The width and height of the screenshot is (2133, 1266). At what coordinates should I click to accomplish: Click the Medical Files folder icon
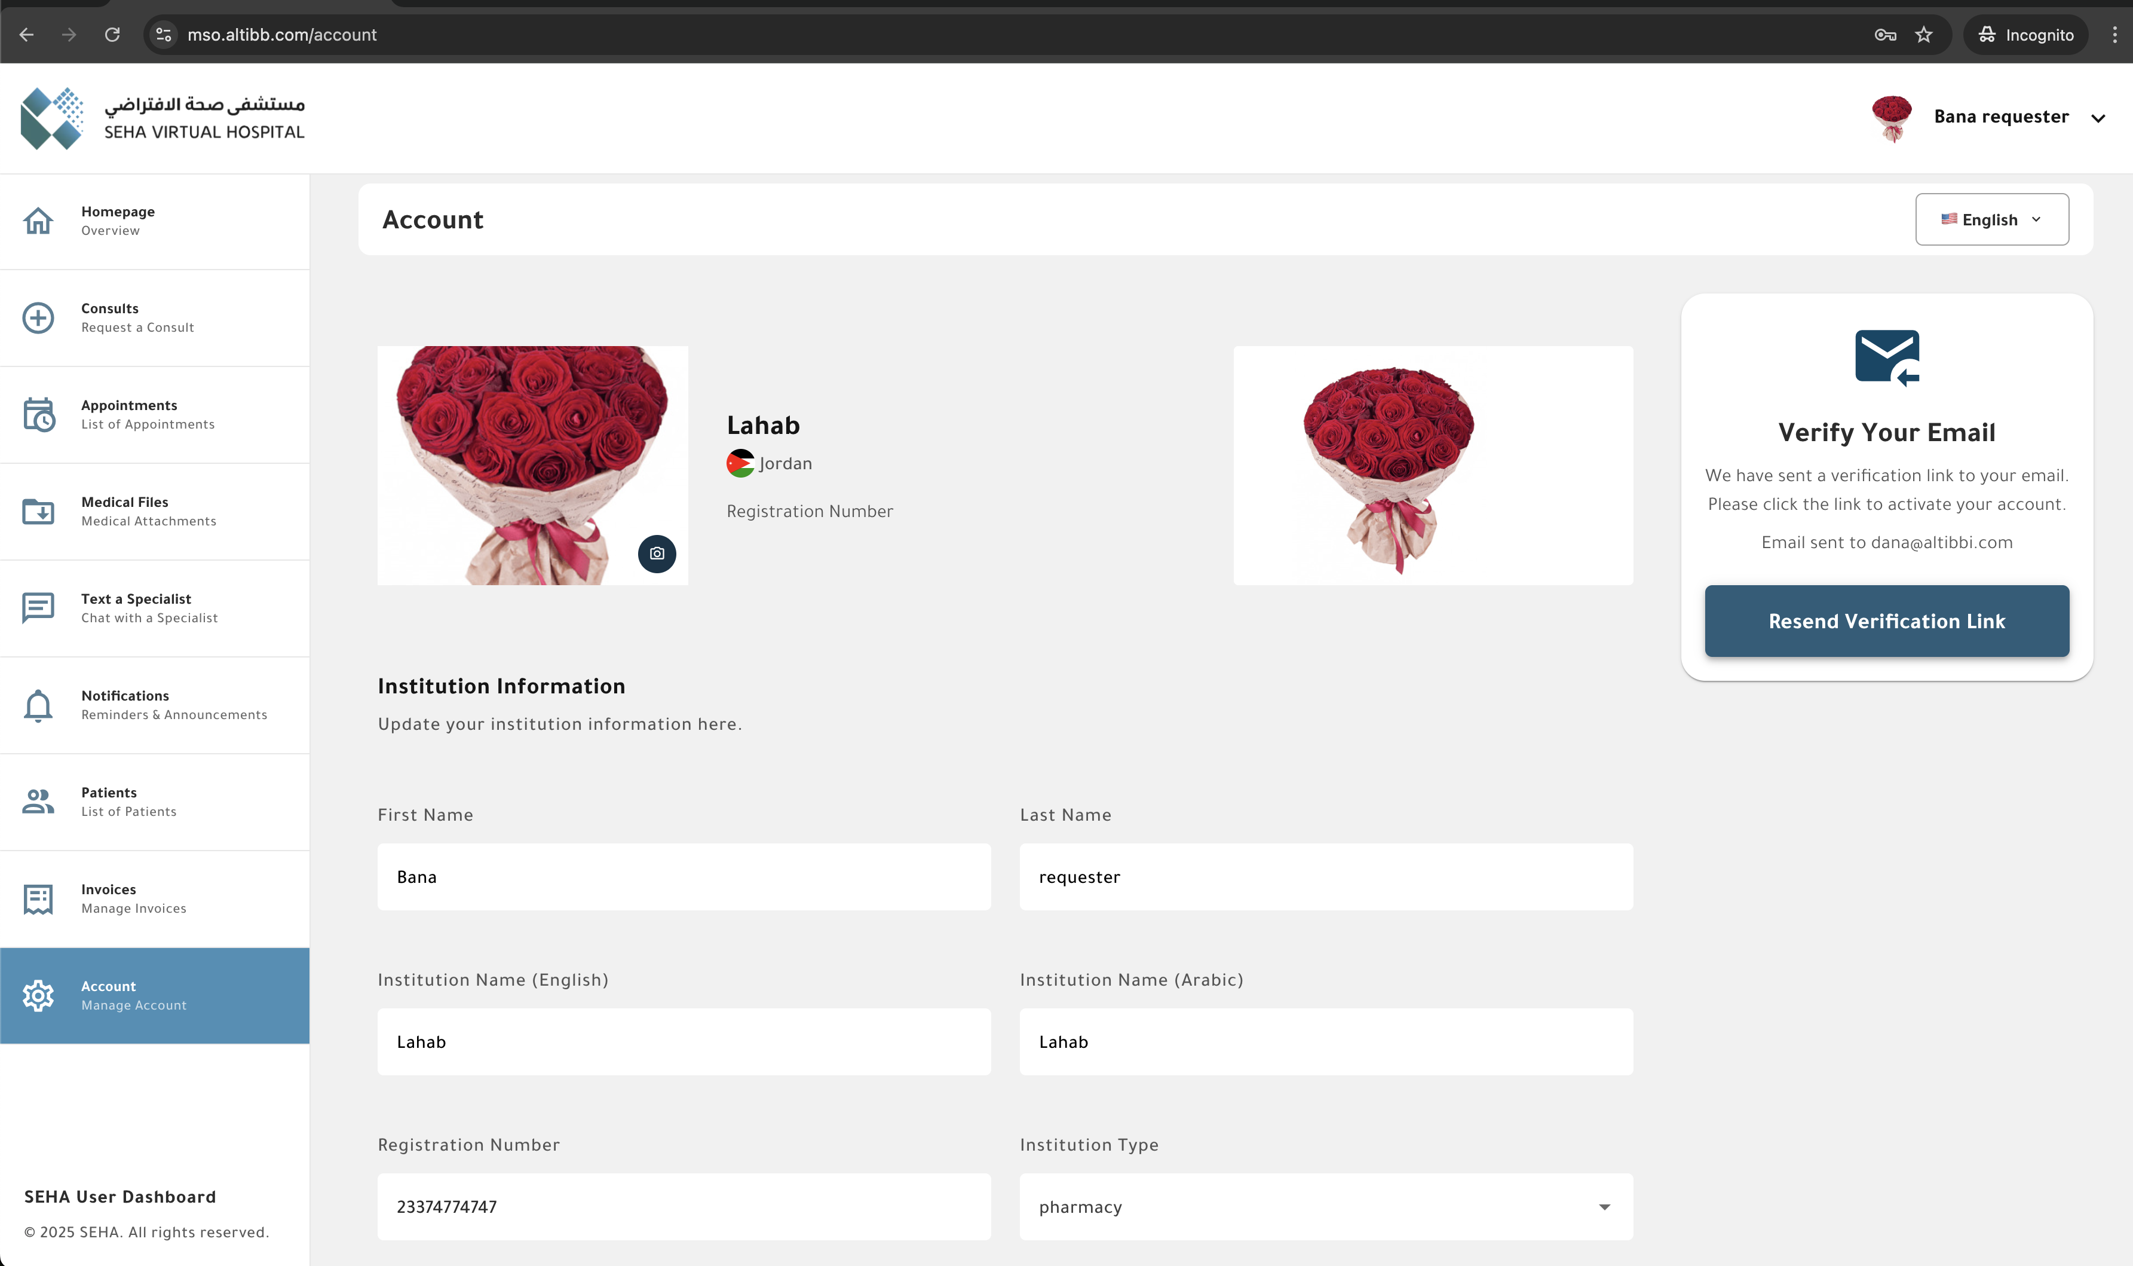(x=38, y=511)
